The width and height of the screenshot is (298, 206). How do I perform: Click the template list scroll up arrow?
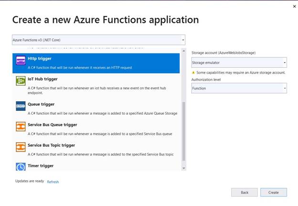(183, 51)
